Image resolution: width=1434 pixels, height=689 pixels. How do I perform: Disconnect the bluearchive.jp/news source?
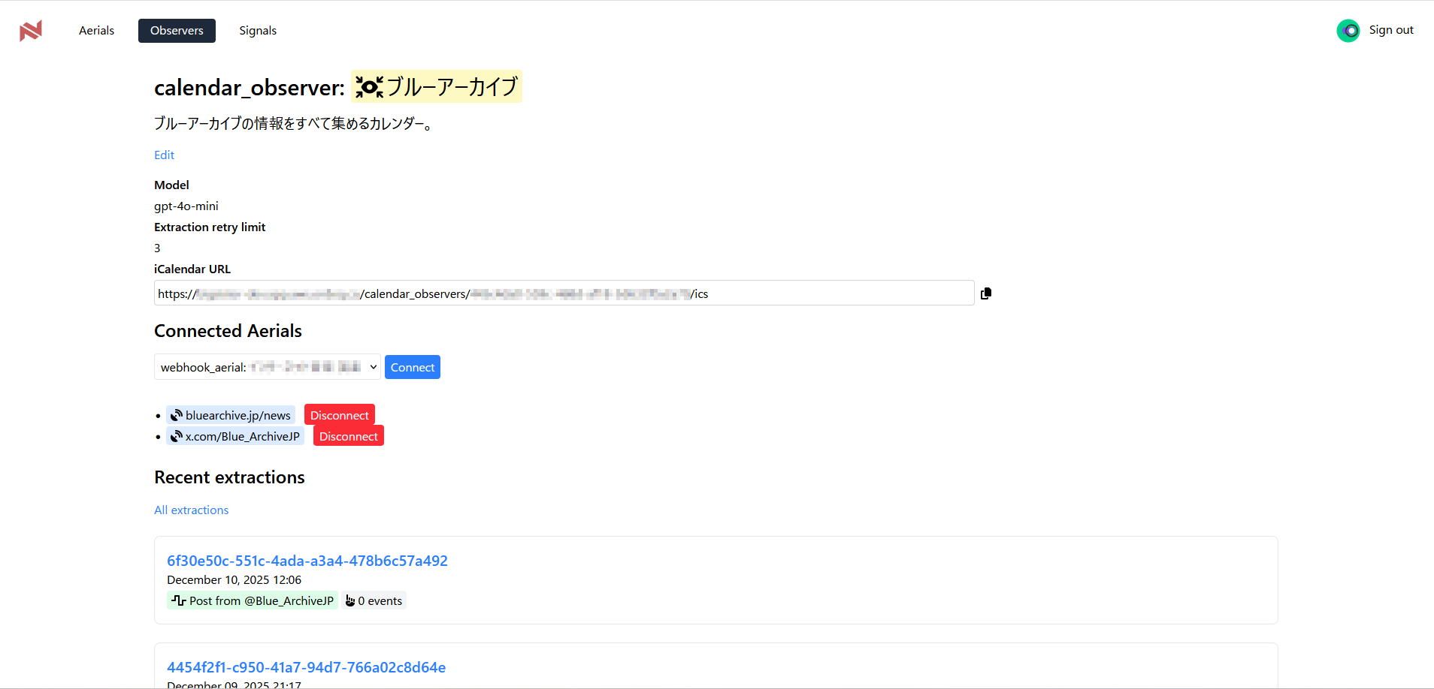(340, 414)
